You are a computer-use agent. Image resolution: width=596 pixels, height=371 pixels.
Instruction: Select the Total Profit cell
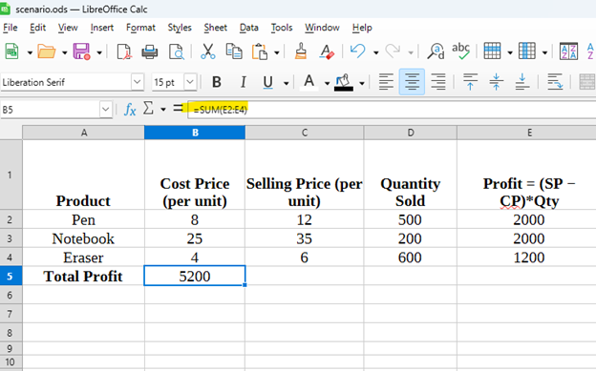click(x=83, y=276)
